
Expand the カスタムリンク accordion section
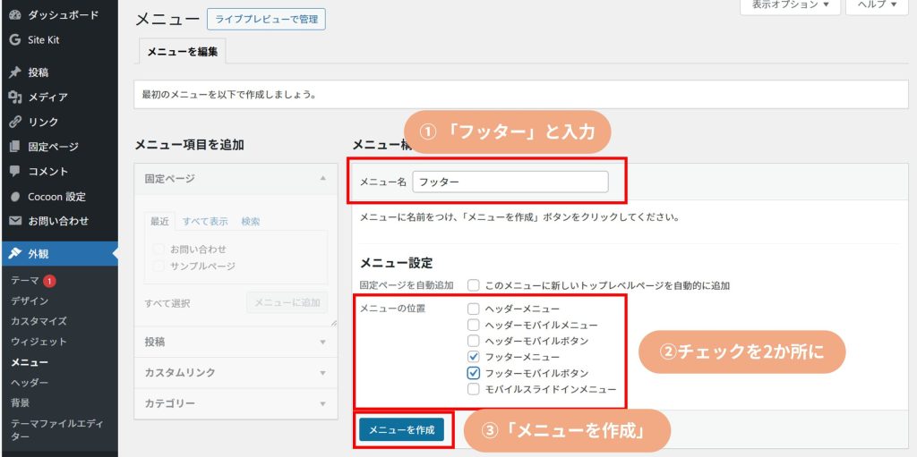tap(236, 372)
